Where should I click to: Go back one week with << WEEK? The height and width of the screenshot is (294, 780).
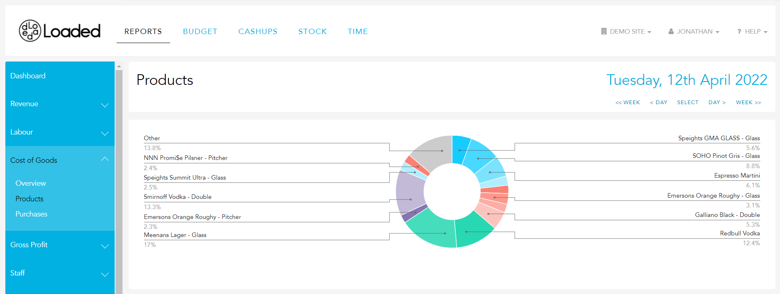coord(628,103)
